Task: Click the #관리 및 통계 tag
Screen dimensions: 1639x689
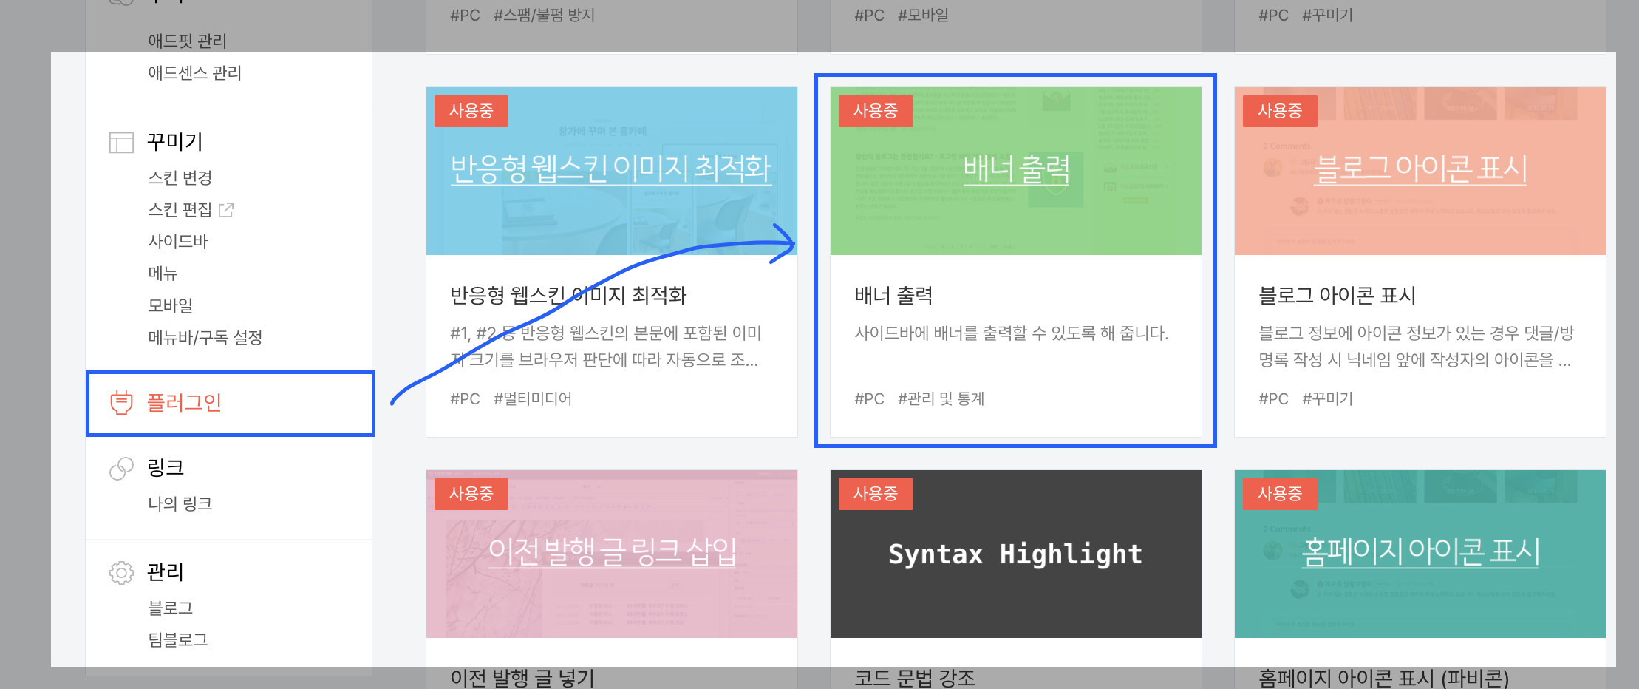Action: coord(941,399)
